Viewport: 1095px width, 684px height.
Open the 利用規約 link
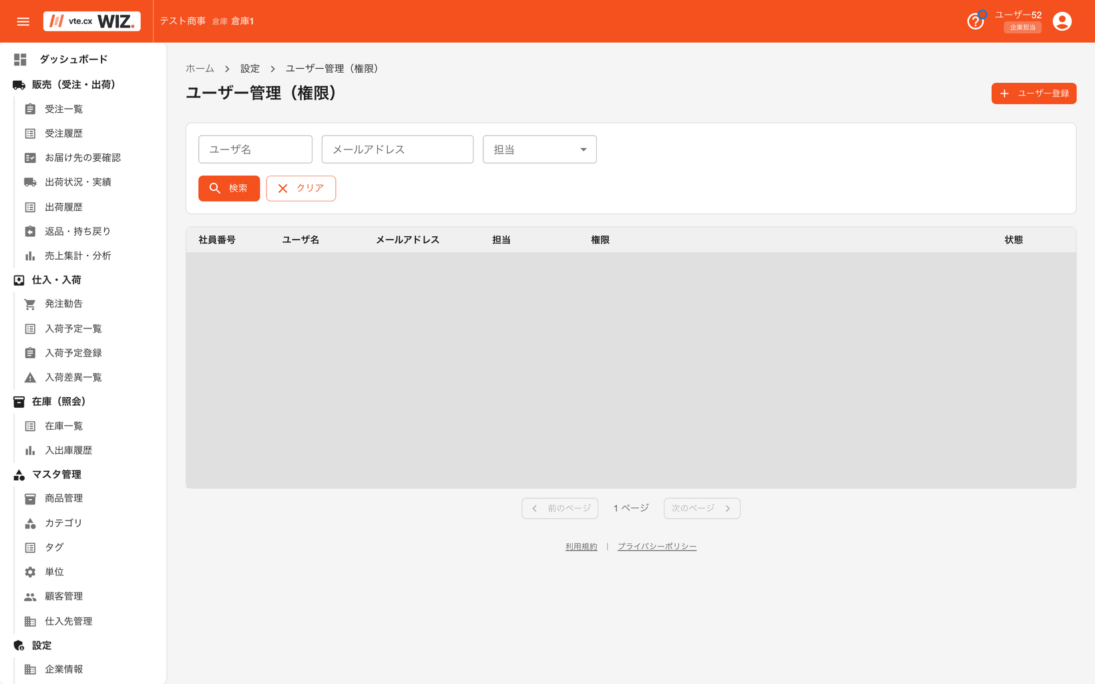(x=582, y=547)
